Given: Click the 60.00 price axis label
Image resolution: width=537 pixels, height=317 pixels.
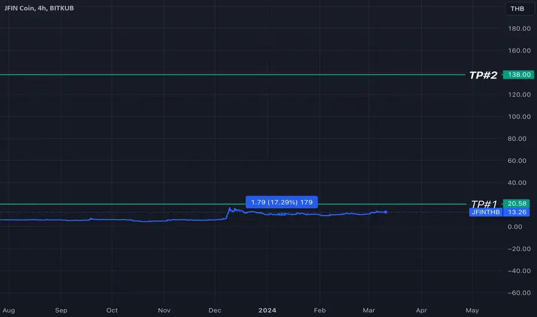Looking at the screenshot, I should (x=517, y=161).
